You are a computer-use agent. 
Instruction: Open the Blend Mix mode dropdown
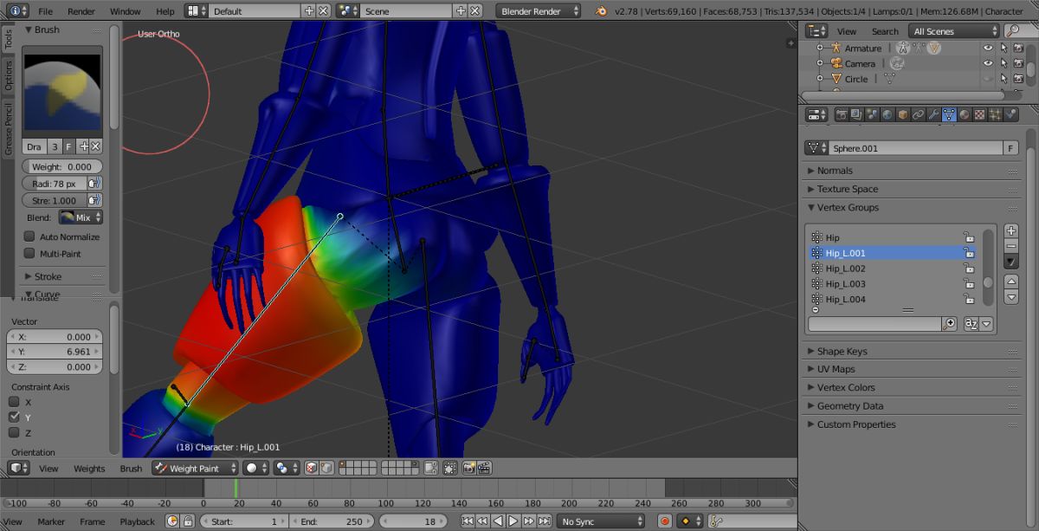point(81,217)
